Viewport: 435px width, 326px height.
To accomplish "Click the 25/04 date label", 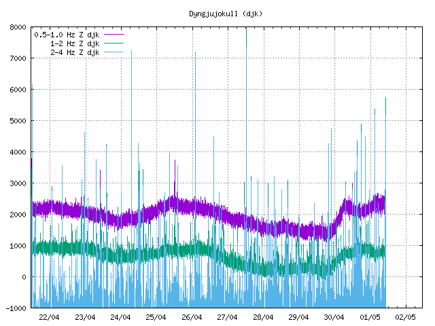I will pyautogui.click(x=156, y=317).
